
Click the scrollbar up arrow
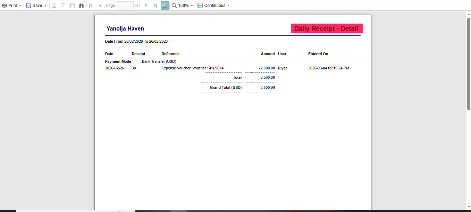pyautogui.click(x=469, y=14)
